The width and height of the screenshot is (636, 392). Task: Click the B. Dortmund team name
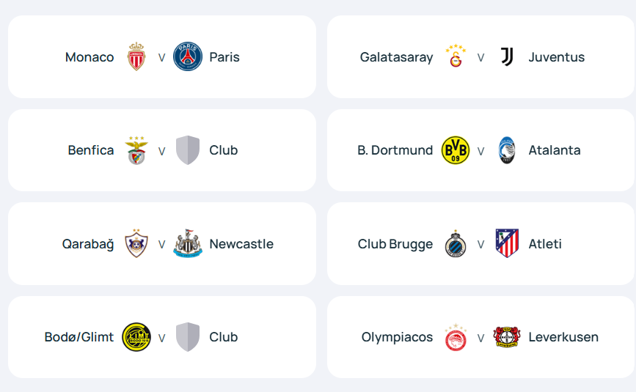(395, 150)
